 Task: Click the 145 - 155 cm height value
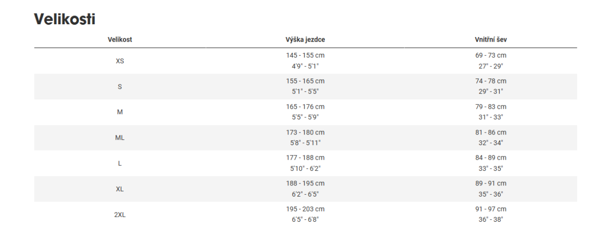click(x=305, y=56)
